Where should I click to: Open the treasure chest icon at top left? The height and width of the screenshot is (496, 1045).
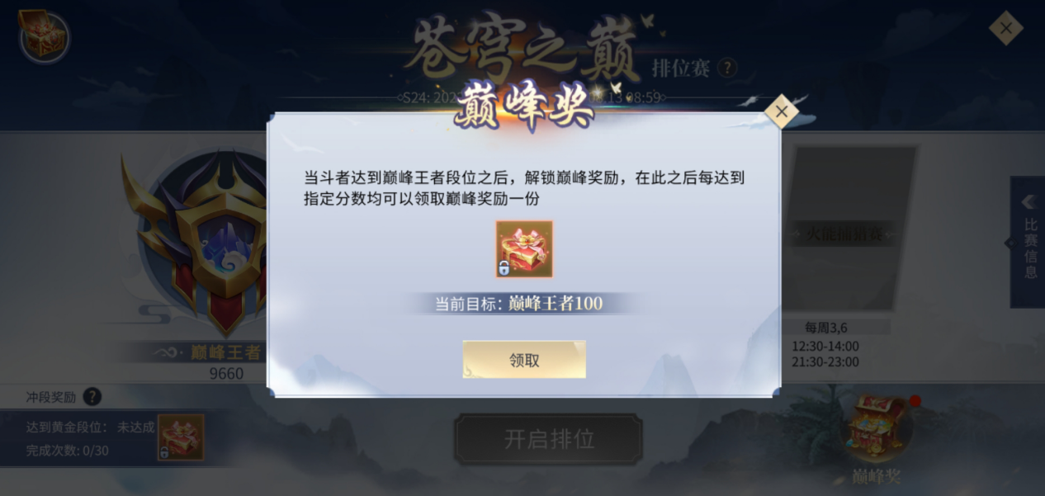(x=44, y=35)
